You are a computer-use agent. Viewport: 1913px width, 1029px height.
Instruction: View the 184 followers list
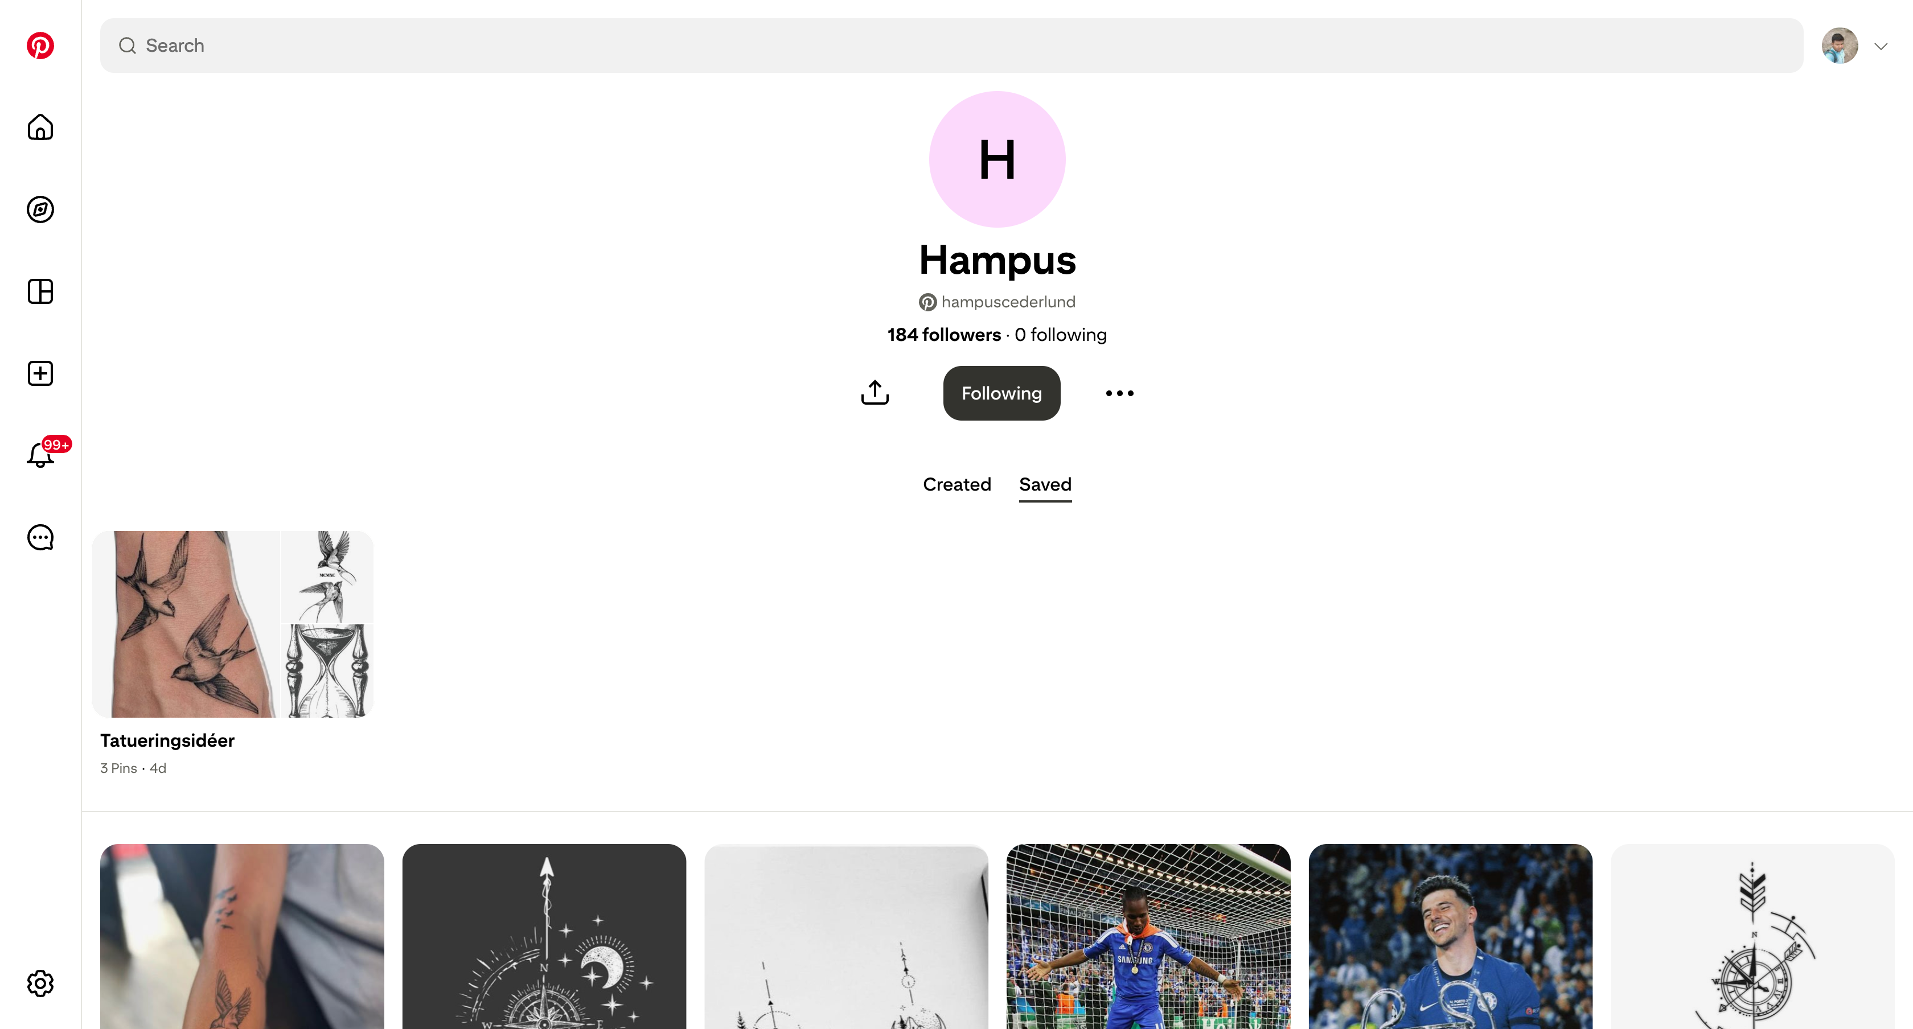[x=944, y=335]
